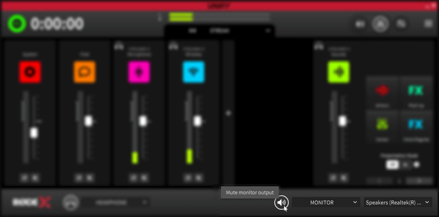Toggle Presentation Mode on
The width and height of the screenshot is (439, 217).
pyautogui.click(x=392, y=164)
